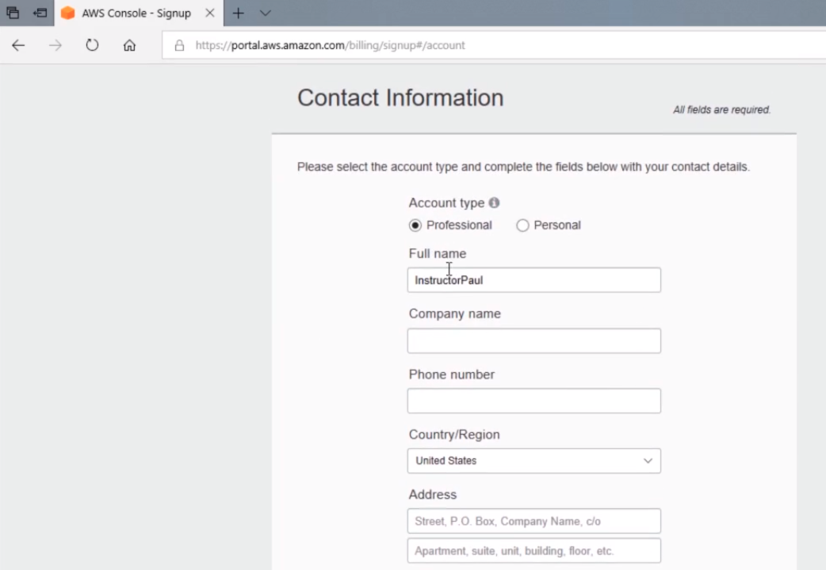Click the browser back arrow
This screenshot has height=570, width=826.
tap(18, 45)
